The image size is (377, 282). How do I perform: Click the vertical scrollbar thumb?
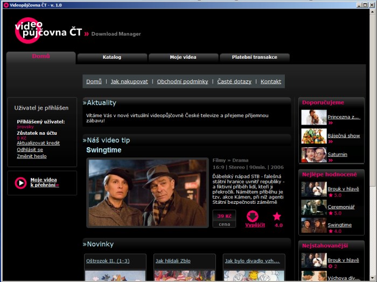point(373,100)
